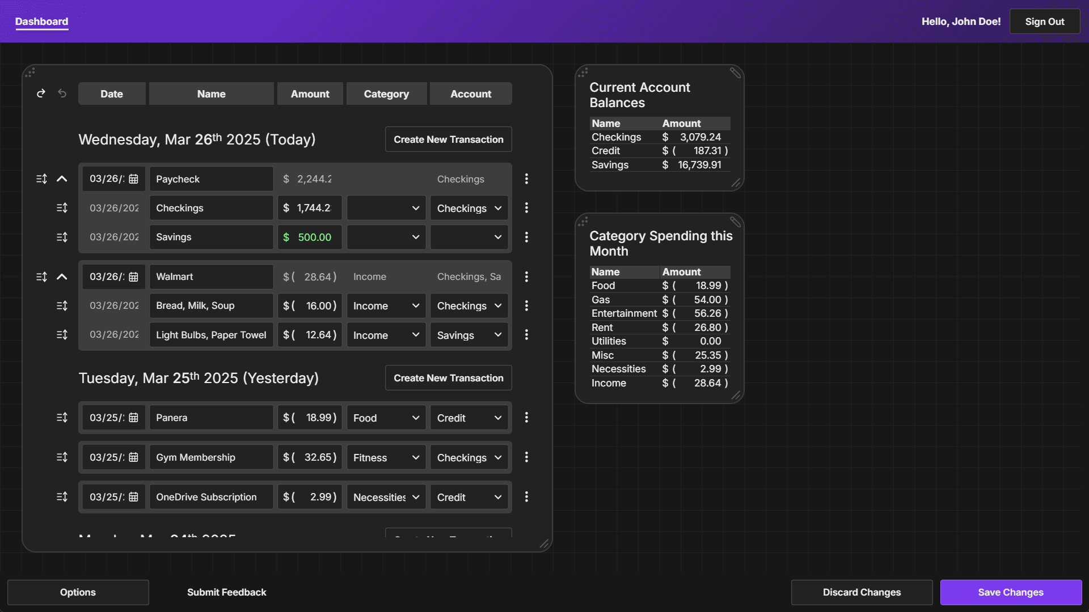Viewport: 1089px width, 612px height.
Task: Open three-dot menu for OneDrive Subscription
Action: pos(526,497)
